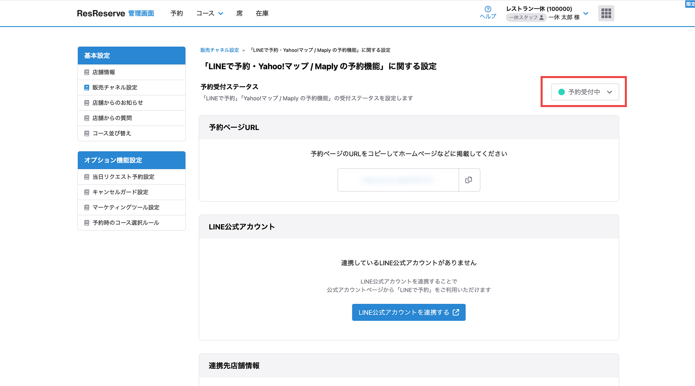This screenshot has width=695, height=386.
Task: Open 店舗情報 in sidebar
Action: pos(131,72)
